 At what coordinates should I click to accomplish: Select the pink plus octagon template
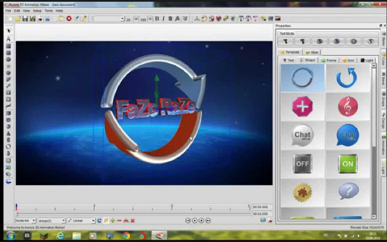(x=302, y=107)
